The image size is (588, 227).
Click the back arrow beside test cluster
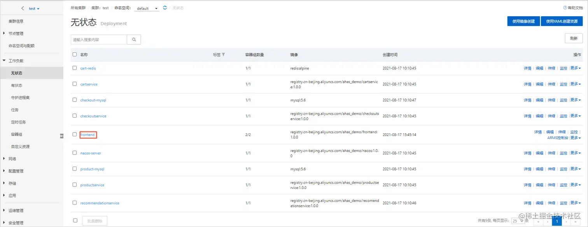pyautogui.click(x=23, y=8)
